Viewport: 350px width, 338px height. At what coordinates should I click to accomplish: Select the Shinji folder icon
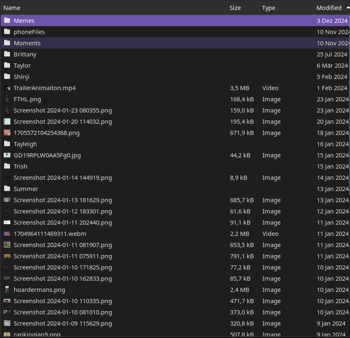click(7, 76)
